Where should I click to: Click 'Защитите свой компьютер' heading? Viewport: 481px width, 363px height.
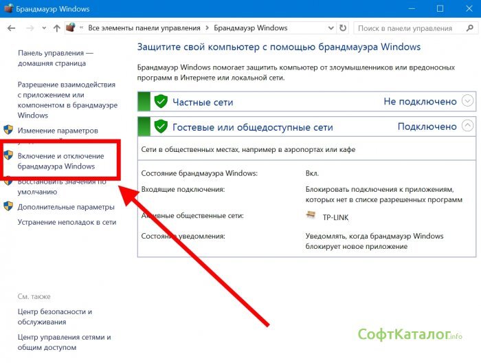pyautogui.click(x=279, y=47)
